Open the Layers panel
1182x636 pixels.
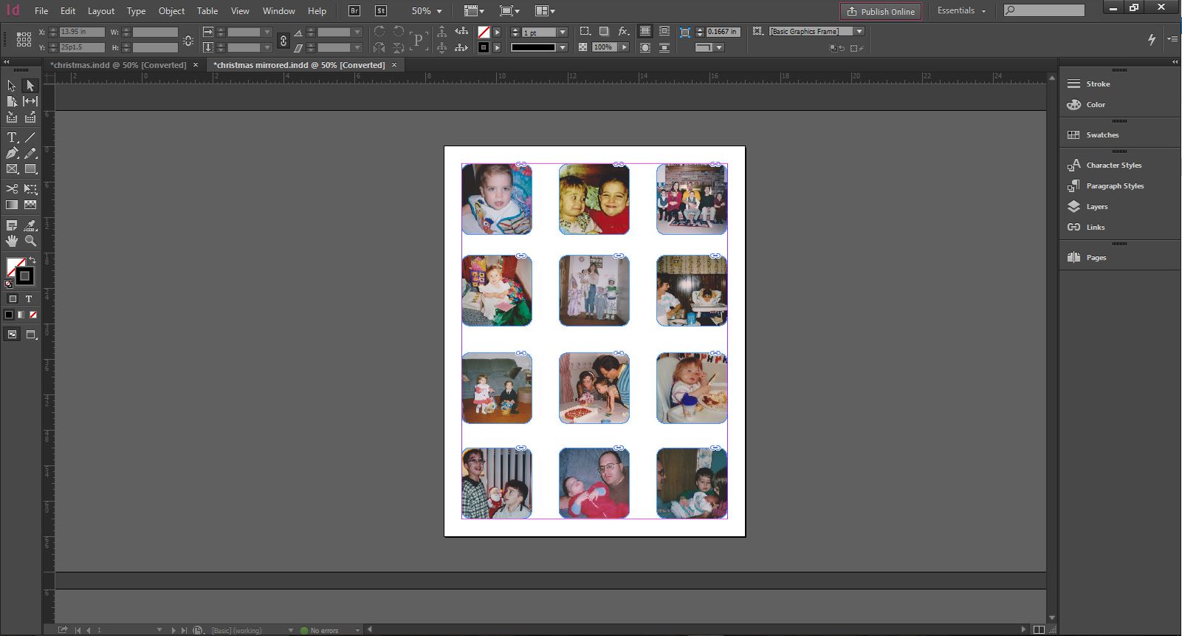1096,207
